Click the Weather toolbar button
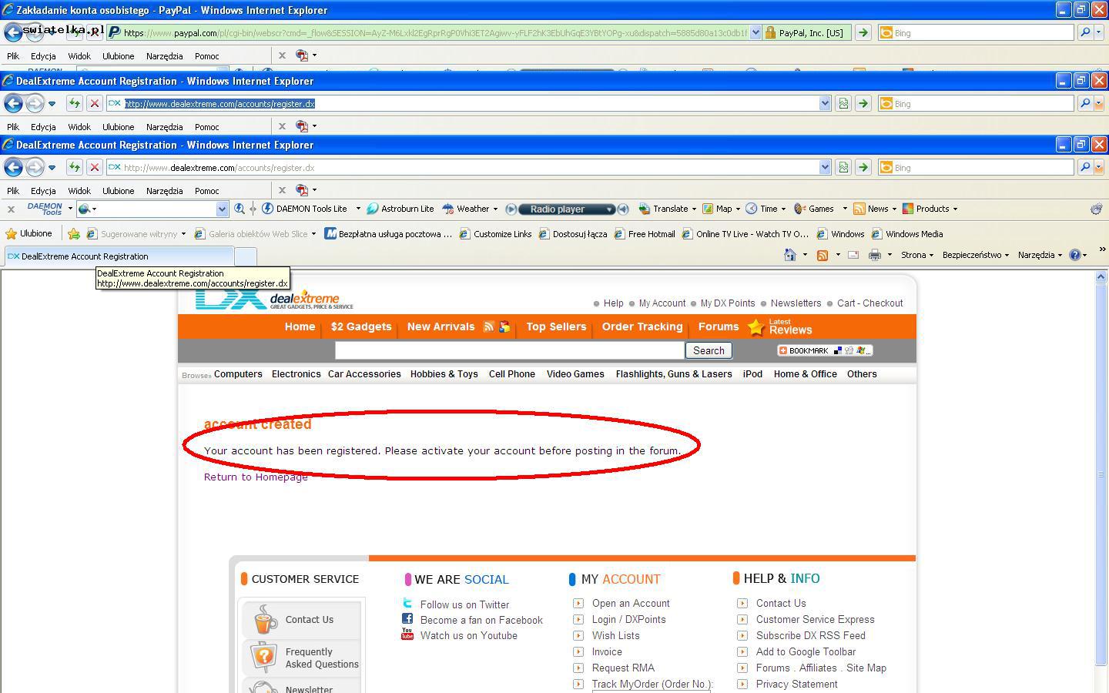Image resolution: width=1109 pixels, height=693 pixels. click(x=466, y=209)
